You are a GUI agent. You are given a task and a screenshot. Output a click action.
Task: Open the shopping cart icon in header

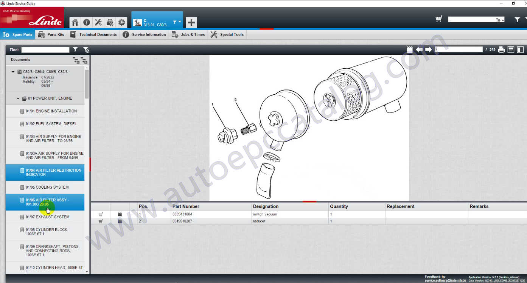click(x=439, y=19)
